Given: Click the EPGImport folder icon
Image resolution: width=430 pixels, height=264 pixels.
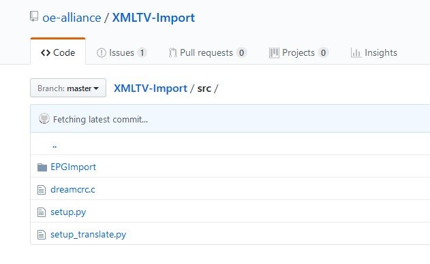Looking at the screenshot, I should point(42,167).
